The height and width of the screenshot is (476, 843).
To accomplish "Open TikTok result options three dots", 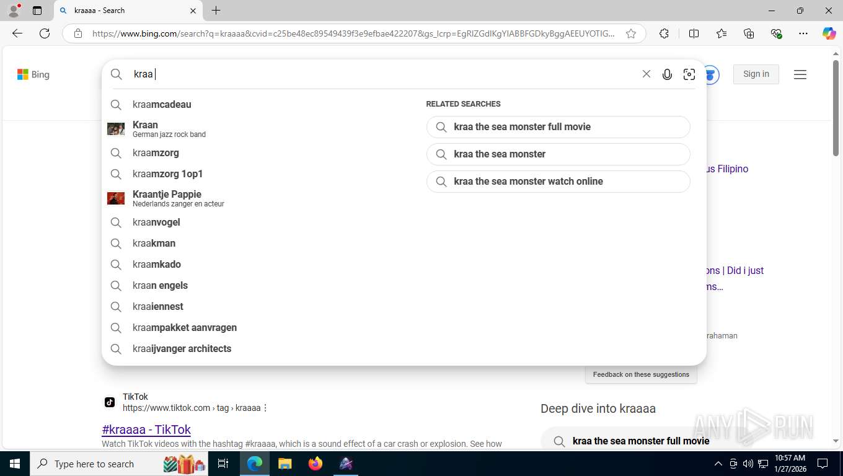I will coord(265,408).
